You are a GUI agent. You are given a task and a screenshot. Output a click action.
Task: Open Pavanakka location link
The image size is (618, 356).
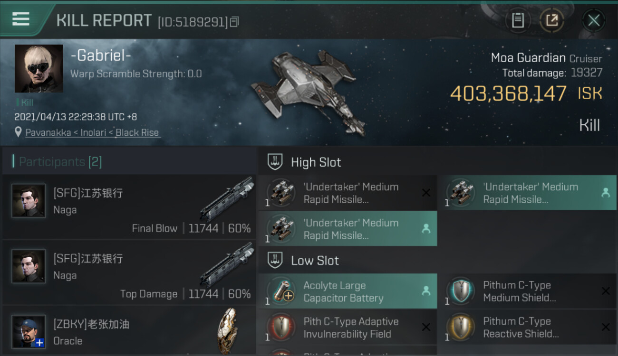pyautogui.click(x=92, y=133)
